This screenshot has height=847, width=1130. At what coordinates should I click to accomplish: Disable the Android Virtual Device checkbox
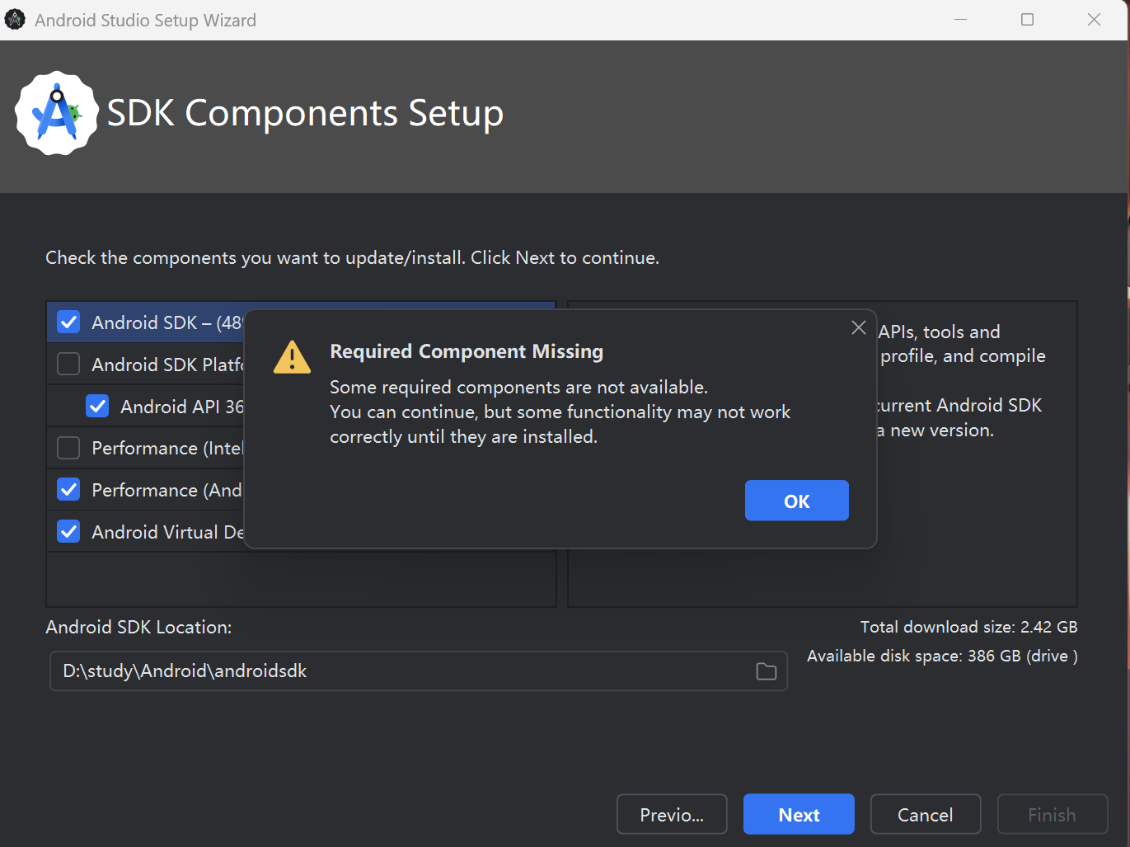click(68, 530)
